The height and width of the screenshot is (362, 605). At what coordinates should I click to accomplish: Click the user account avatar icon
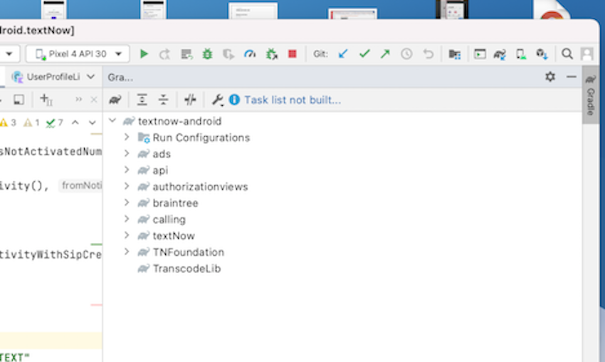click(587, 53)
